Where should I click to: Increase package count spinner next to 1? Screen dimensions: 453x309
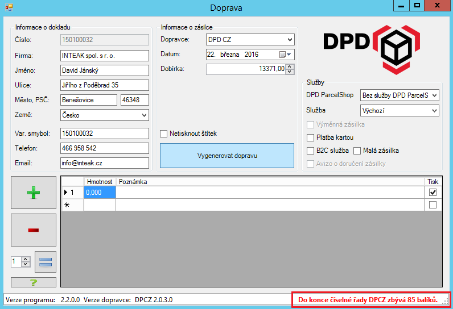pyautogui.click(x=26, y=259)
